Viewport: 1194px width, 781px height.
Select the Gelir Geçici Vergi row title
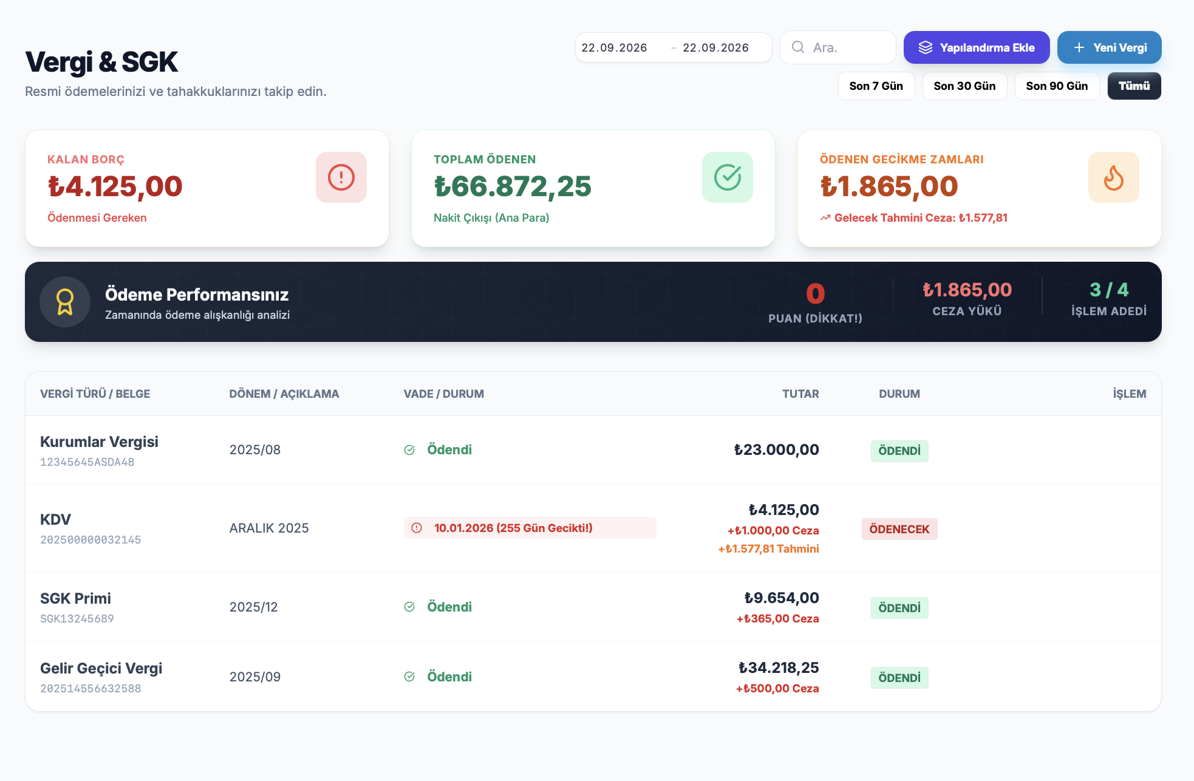coord(101,668)
